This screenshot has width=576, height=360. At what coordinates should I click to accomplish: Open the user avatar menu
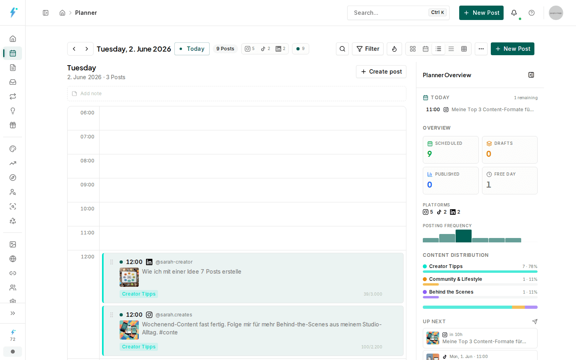(556, 13)
